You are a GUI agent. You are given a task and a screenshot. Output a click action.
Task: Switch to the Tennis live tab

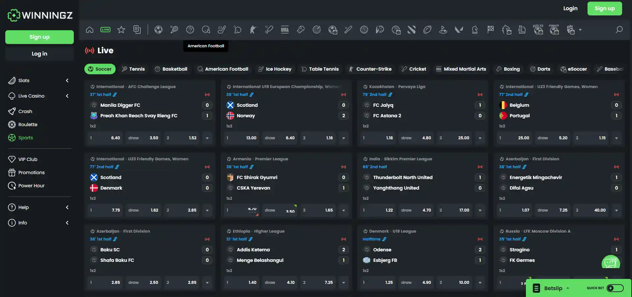click(x=133, y=69)
